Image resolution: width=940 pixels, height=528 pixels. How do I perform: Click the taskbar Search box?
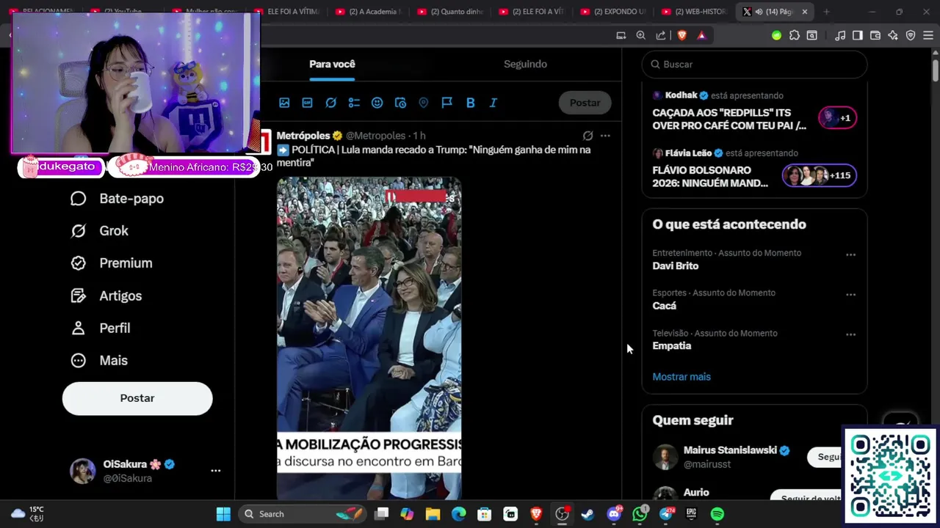tap(303, 514)
